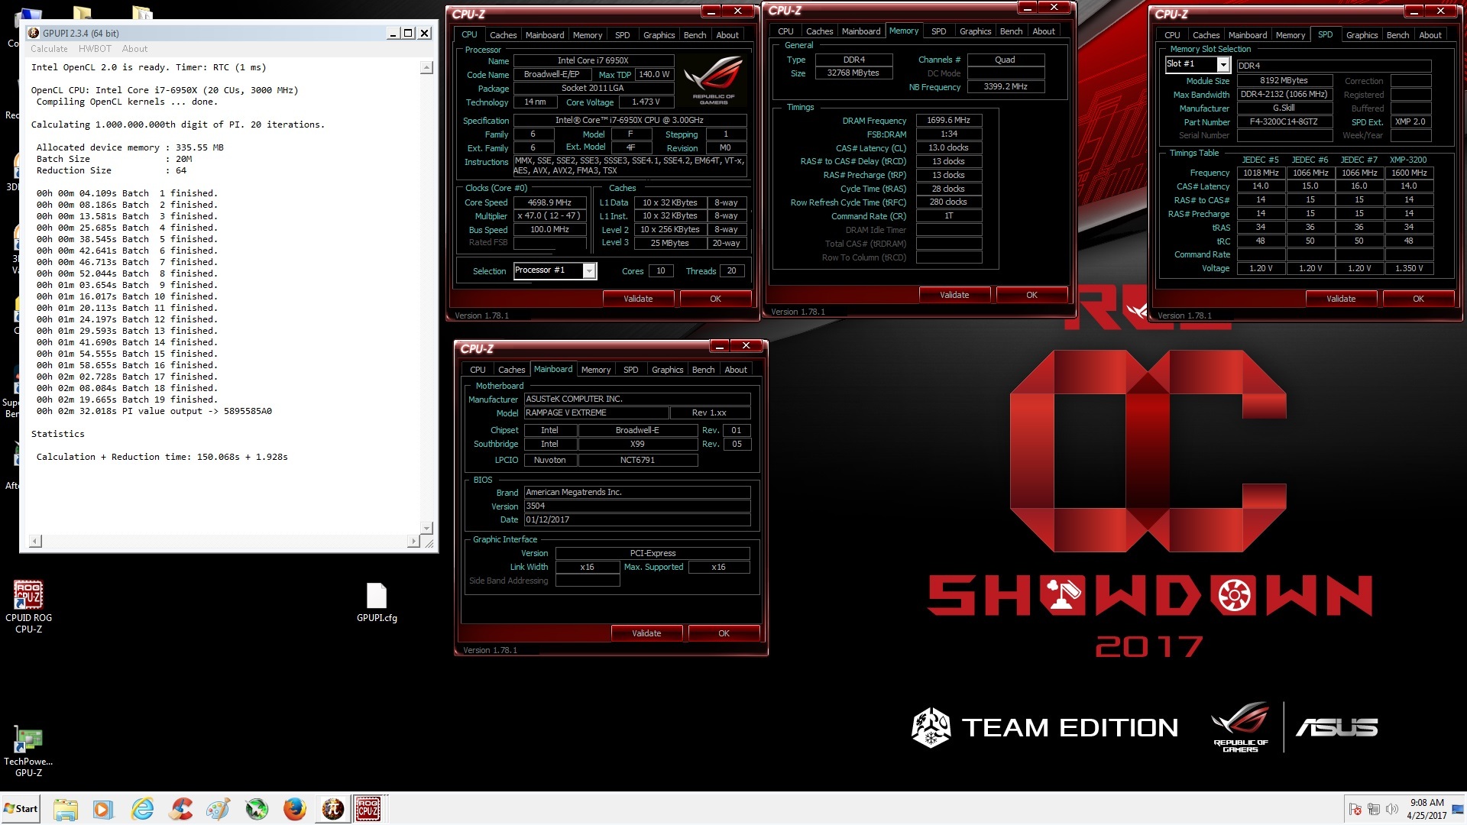Click the 'Intel Core i7 6950X' name field
Screen dimensions: 1467x825
click(x=593, y=60)
